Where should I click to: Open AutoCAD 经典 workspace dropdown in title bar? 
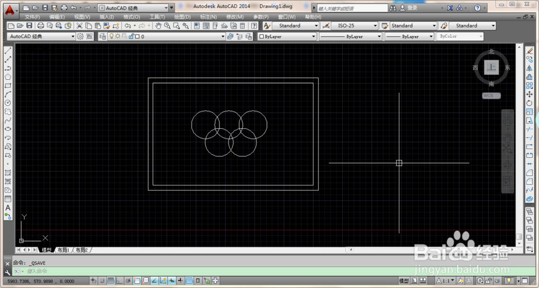coord(133,8)
